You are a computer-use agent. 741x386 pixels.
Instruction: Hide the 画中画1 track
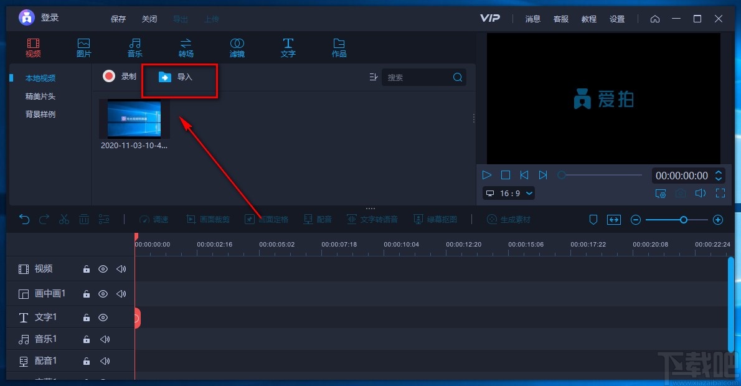click(x=103, y=294)
